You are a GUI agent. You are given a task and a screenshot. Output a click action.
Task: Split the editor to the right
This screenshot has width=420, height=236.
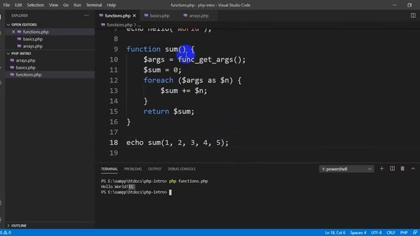pos(413,16)
